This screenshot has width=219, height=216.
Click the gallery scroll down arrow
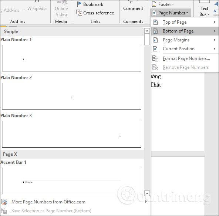click(x=147, y=193)
